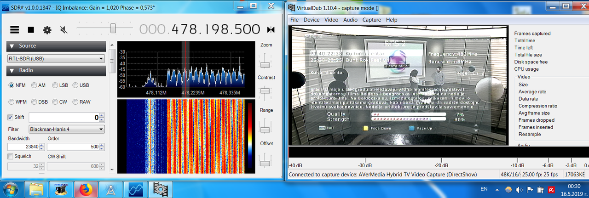Viewport: 589px width, 198px height.
Task: Click the Order value field
Action: [73, 147]
